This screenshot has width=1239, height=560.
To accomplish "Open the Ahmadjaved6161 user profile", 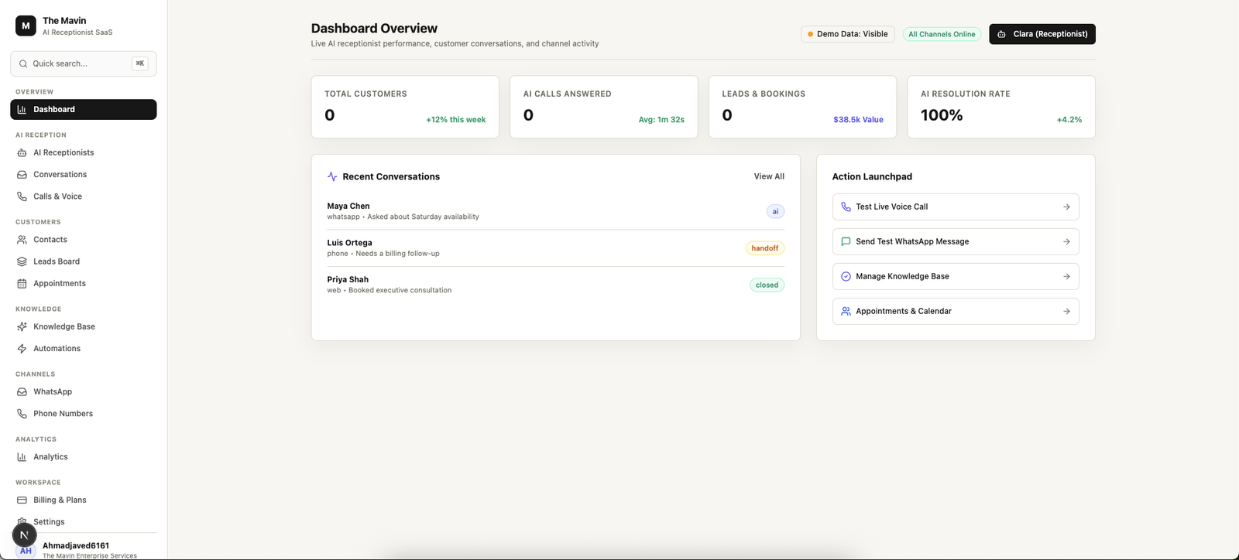I will (x=84, y=549).
